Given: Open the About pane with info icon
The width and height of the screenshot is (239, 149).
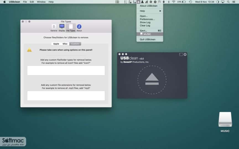Looking at the screenshot, I should 79,28.
